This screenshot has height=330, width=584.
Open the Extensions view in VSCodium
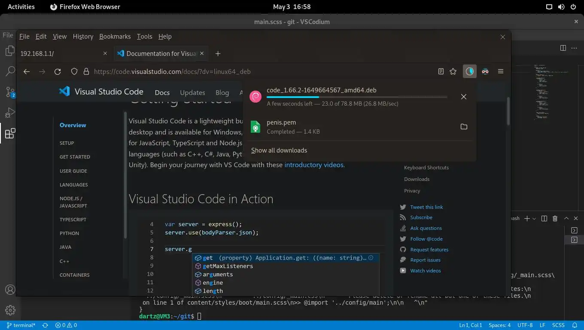(x=10, y=133)
